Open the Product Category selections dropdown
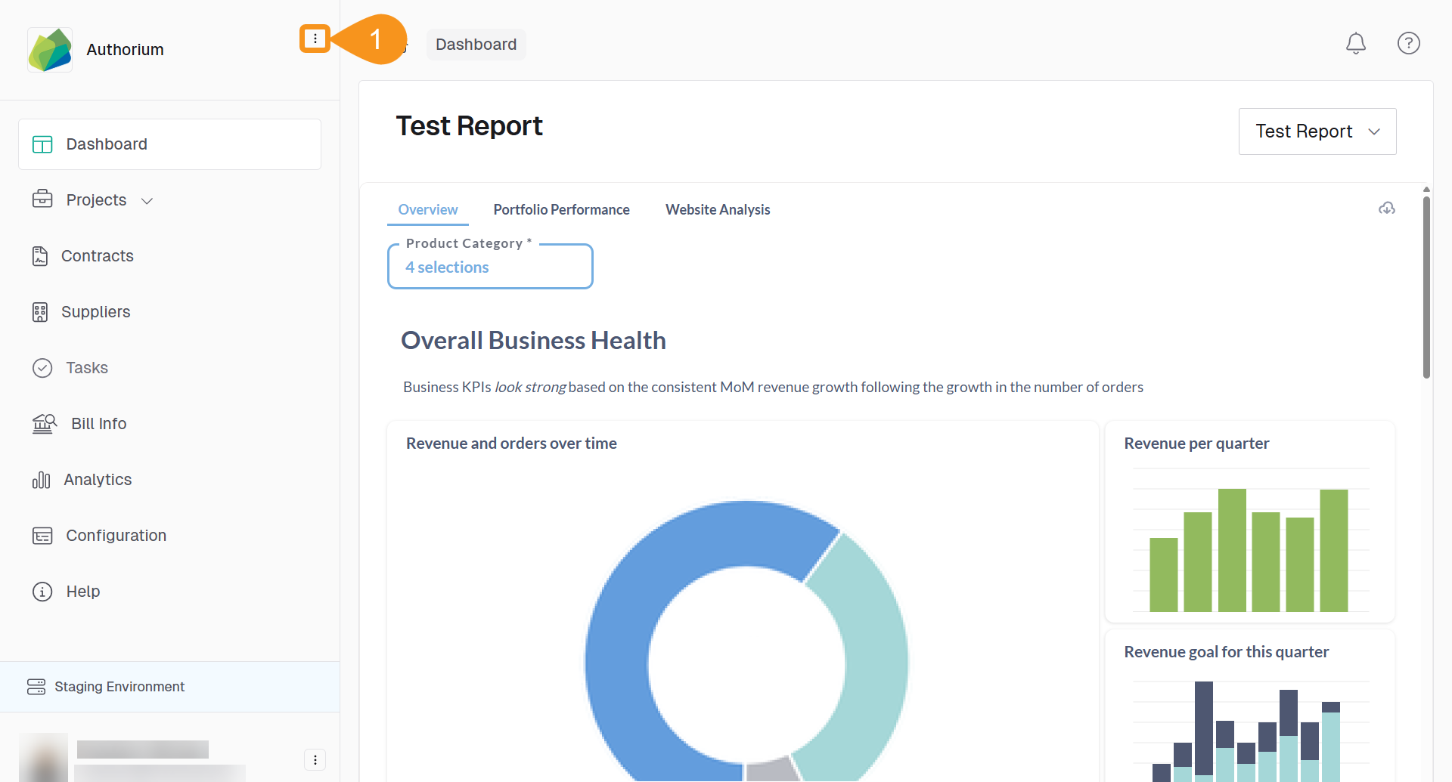This screenshot has width=1452, height=782. (x=489, y=267)
